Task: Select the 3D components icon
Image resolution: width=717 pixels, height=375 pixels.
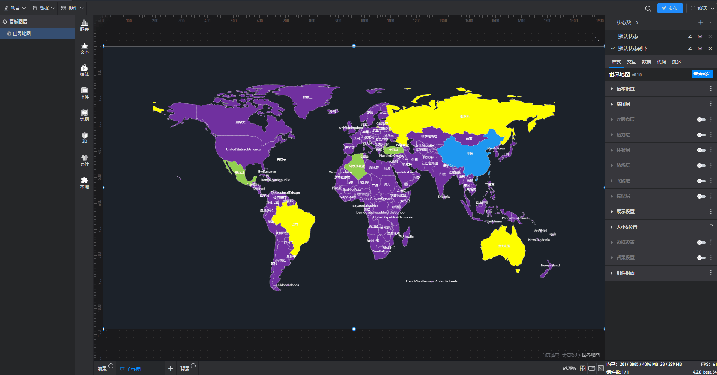Action: tap(84, 137)
